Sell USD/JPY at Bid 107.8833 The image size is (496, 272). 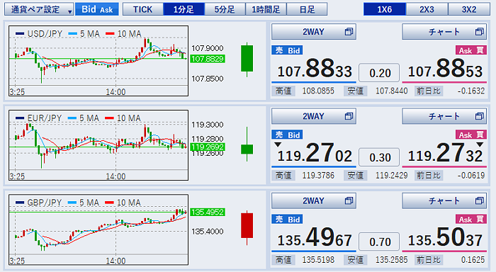click(314, 69)
